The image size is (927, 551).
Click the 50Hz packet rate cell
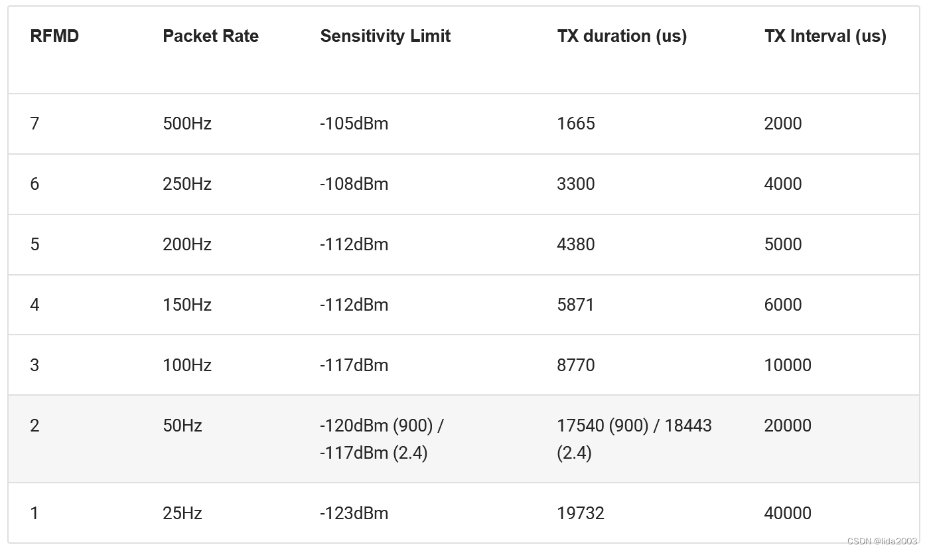[x=182, y=426]
